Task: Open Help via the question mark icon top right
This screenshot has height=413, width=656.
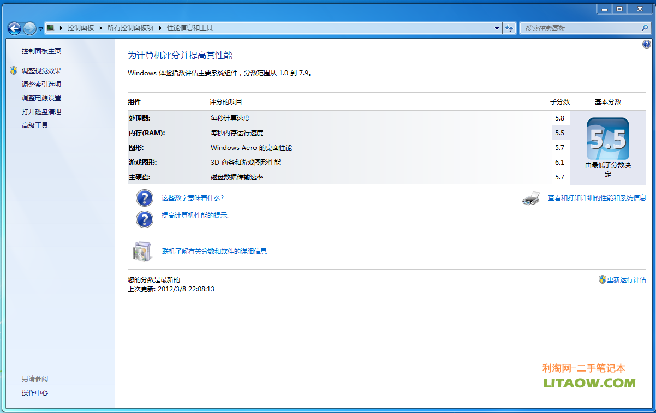Action: [647, 44]
